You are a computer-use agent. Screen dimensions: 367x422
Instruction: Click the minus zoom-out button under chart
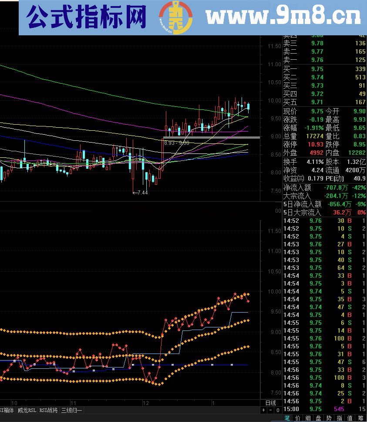[270, 410]
